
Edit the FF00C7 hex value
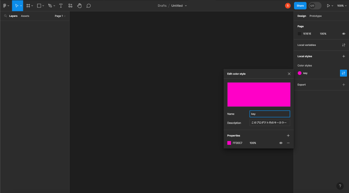(x=238, y=143)
